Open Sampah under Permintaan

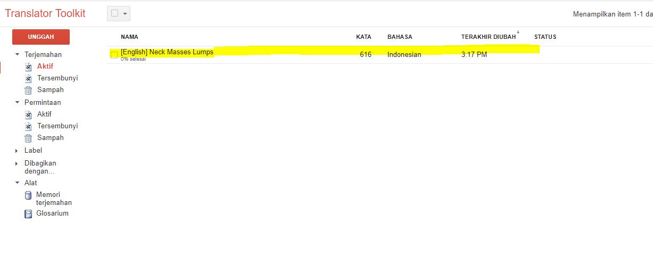click(51, 137)
